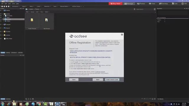This screenshot has height=106, width=189.
Task: Select Offline Media in the Folders tree
Action: click(9, 39)
